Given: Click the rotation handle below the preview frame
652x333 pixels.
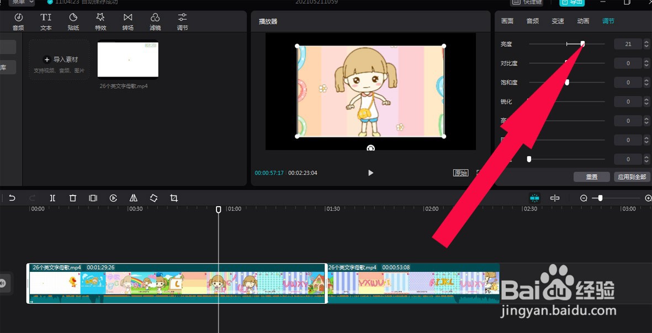Looking at the screenshot, I should [370, 148].
